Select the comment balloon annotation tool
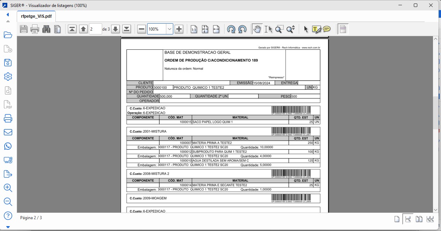This screenshot has height=231, width=441. 326,29
